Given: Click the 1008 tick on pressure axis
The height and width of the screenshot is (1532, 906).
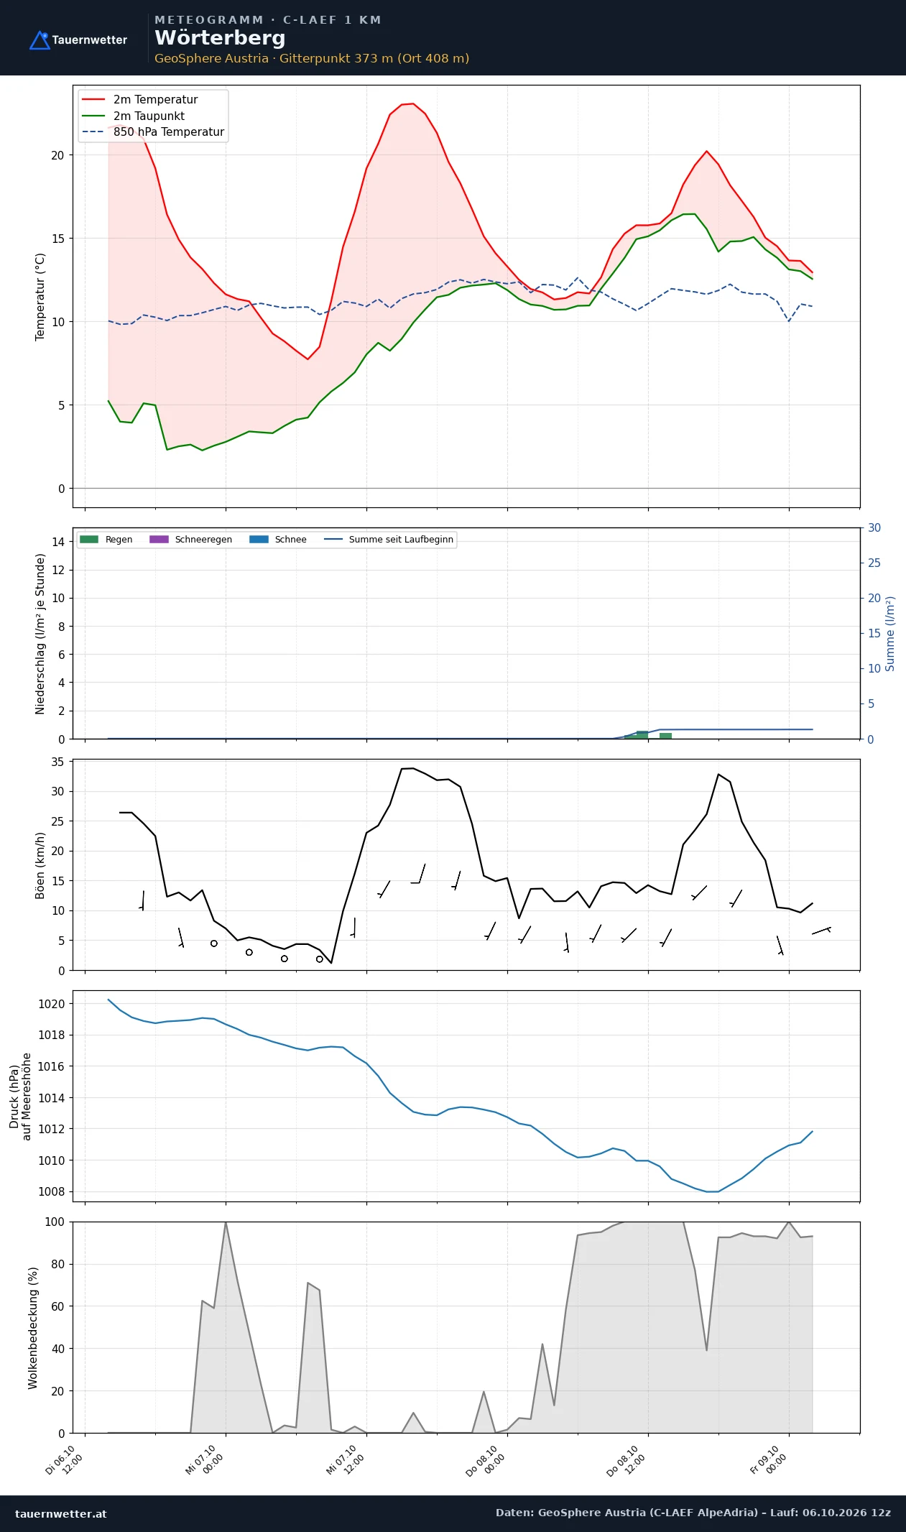Looking at the screenshot, I should [x=51, y=1191].
